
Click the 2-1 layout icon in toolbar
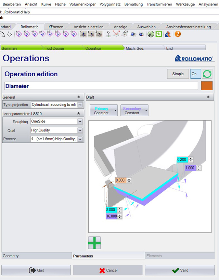[x=42, y=34]
